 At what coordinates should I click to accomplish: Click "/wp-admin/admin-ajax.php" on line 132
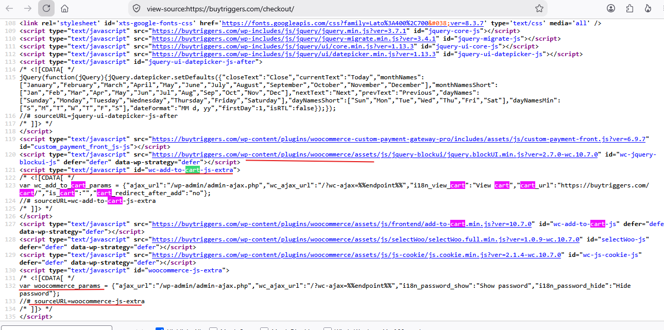(x=204, y=286)
